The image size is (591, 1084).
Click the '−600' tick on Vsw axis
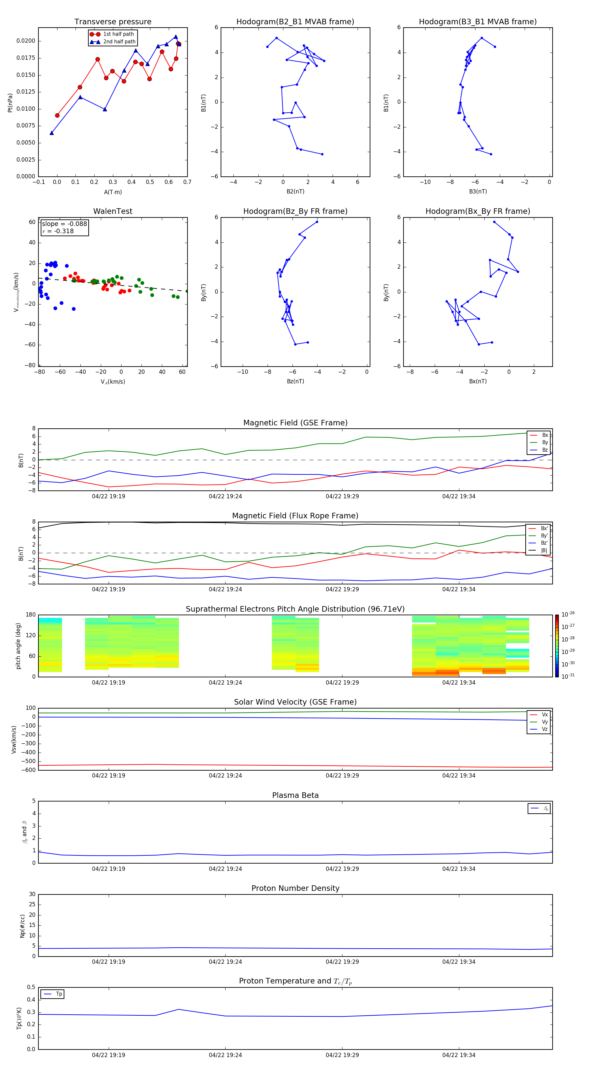[28, 770]
